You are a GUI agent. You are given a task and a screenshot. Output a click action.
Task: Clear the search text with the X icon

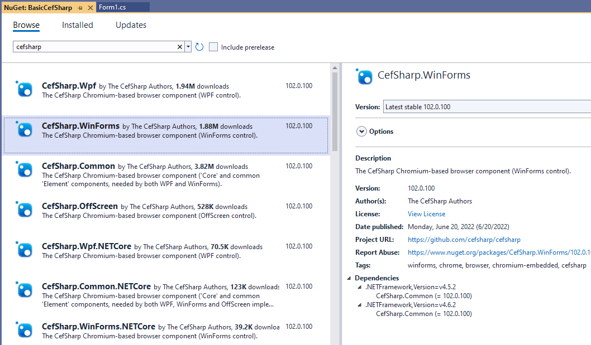[180, 47]
